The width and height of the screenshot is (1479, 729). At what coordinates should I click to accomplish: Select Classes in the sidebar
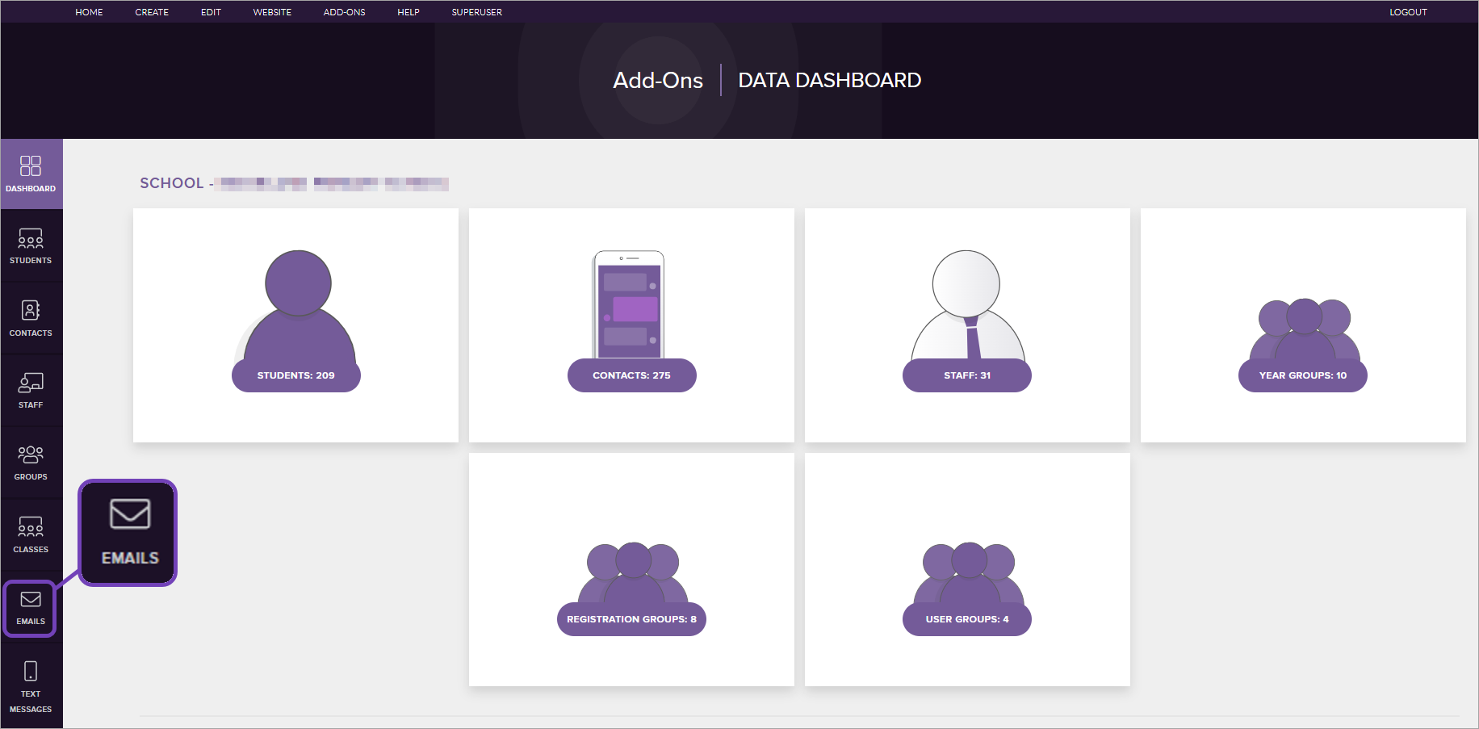[x=31, y=534]
